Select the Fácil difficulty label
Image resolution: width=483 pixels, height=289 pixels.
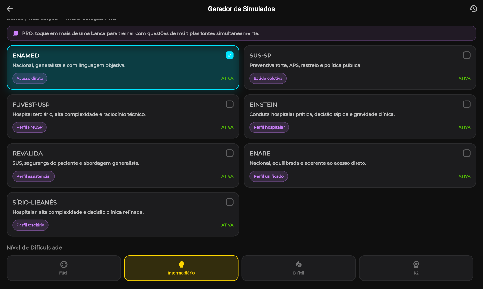pyautogui.click(x=64, y=273)
